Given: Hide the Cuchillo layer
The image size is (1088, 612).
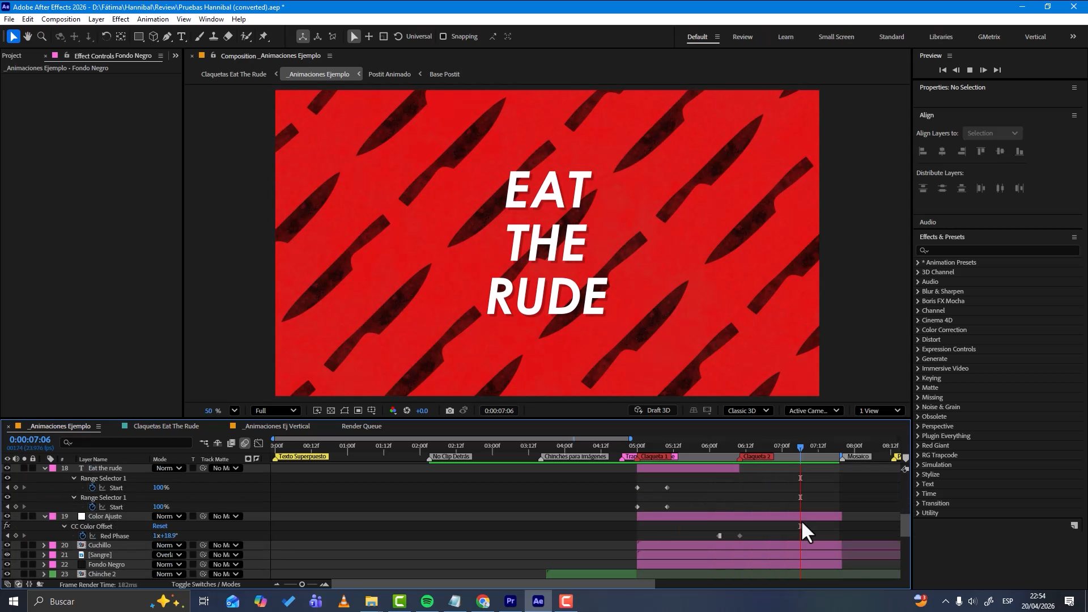Looking at the screenshot, I should [x=7, y=545].
